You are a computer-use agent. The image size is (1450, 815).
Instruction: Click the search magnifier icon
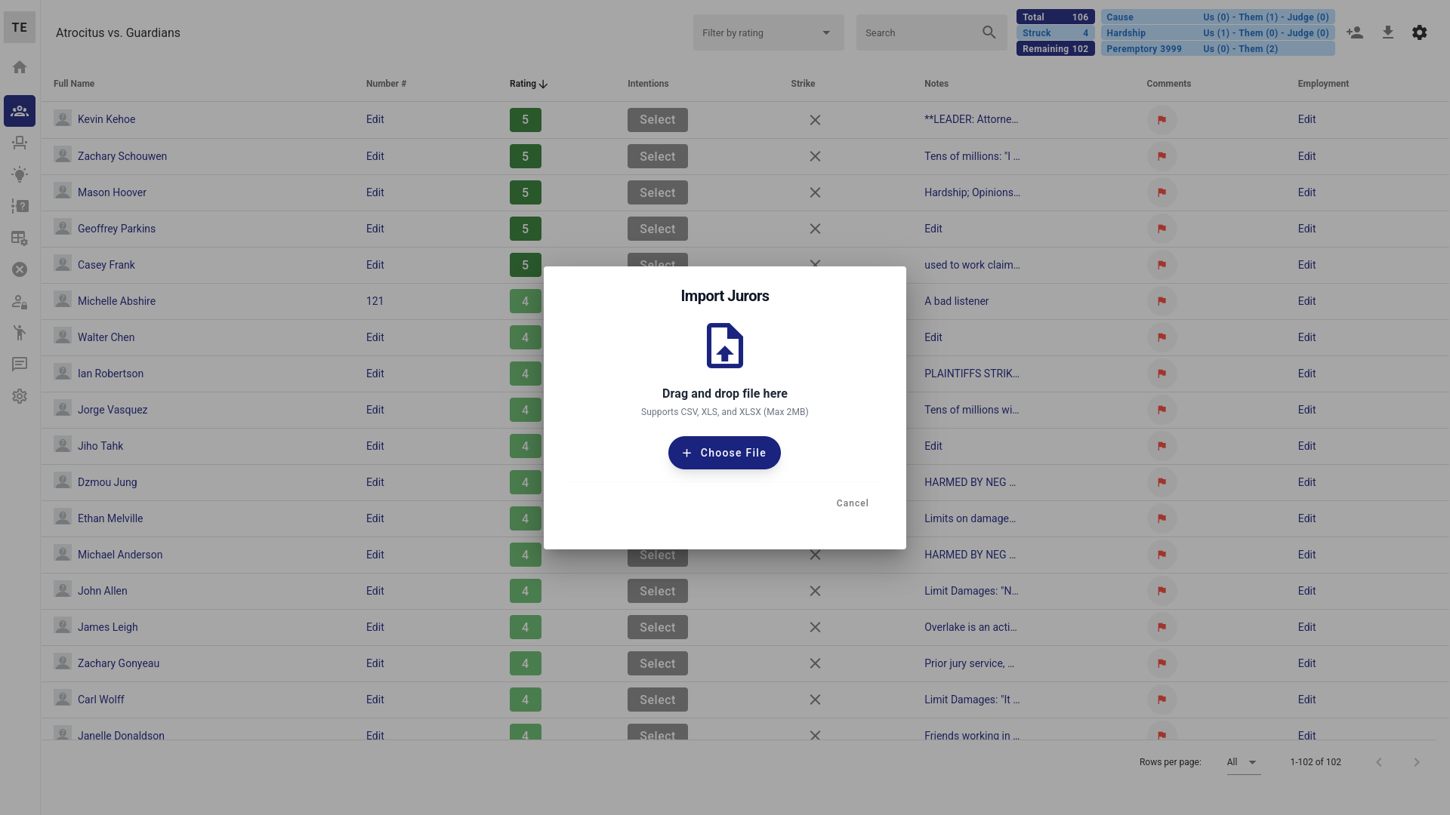[989, 32]
